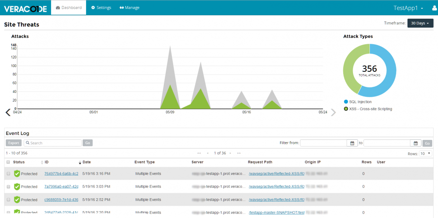
Task: Open the Filter to calendar picker
Action: [416, 143]
